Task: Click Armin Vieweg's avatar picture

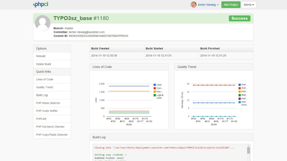Action: [193, 5]
